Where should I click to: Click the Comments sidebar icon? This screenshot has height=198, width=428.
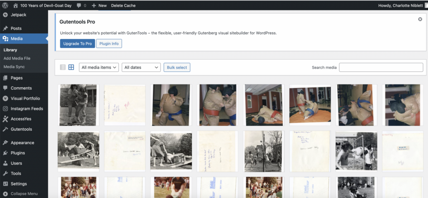coord(5,88)
